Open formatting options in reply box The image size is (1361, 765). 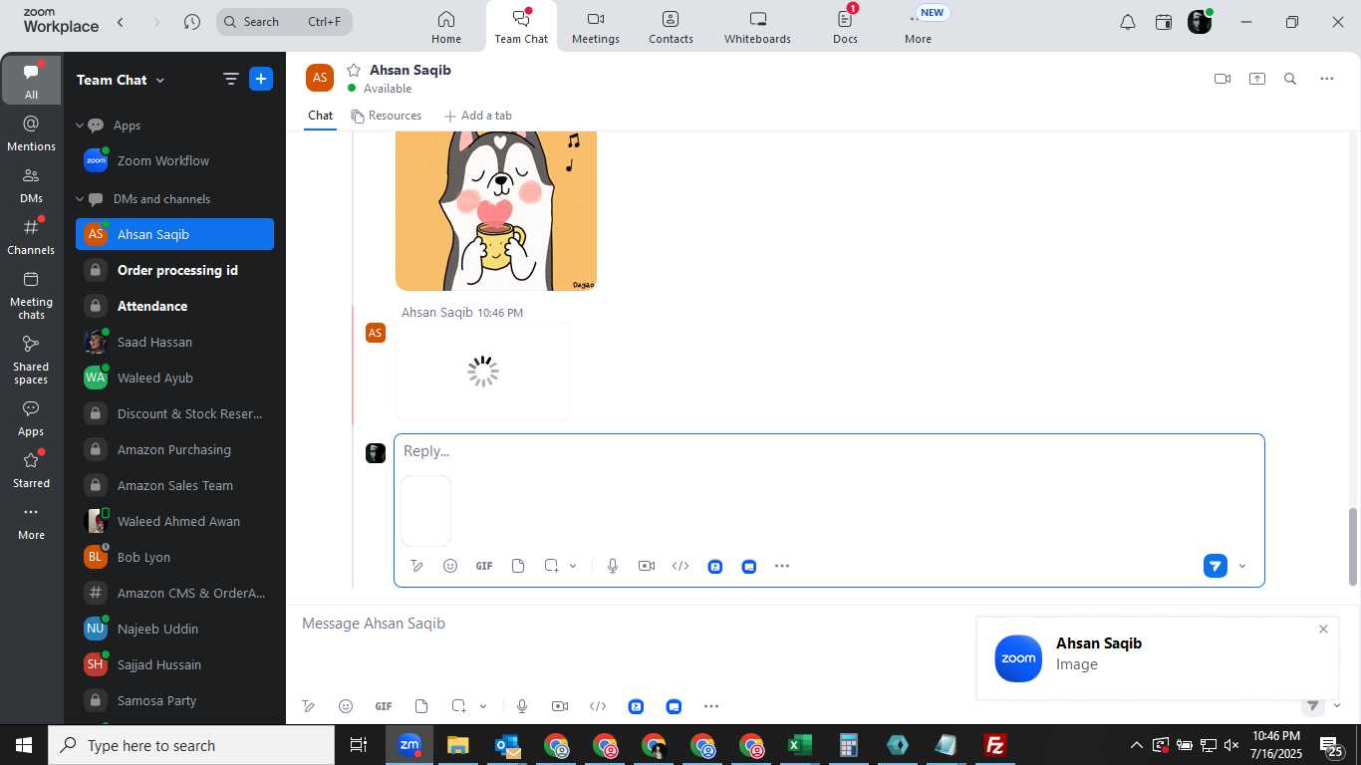pos(416,566)
